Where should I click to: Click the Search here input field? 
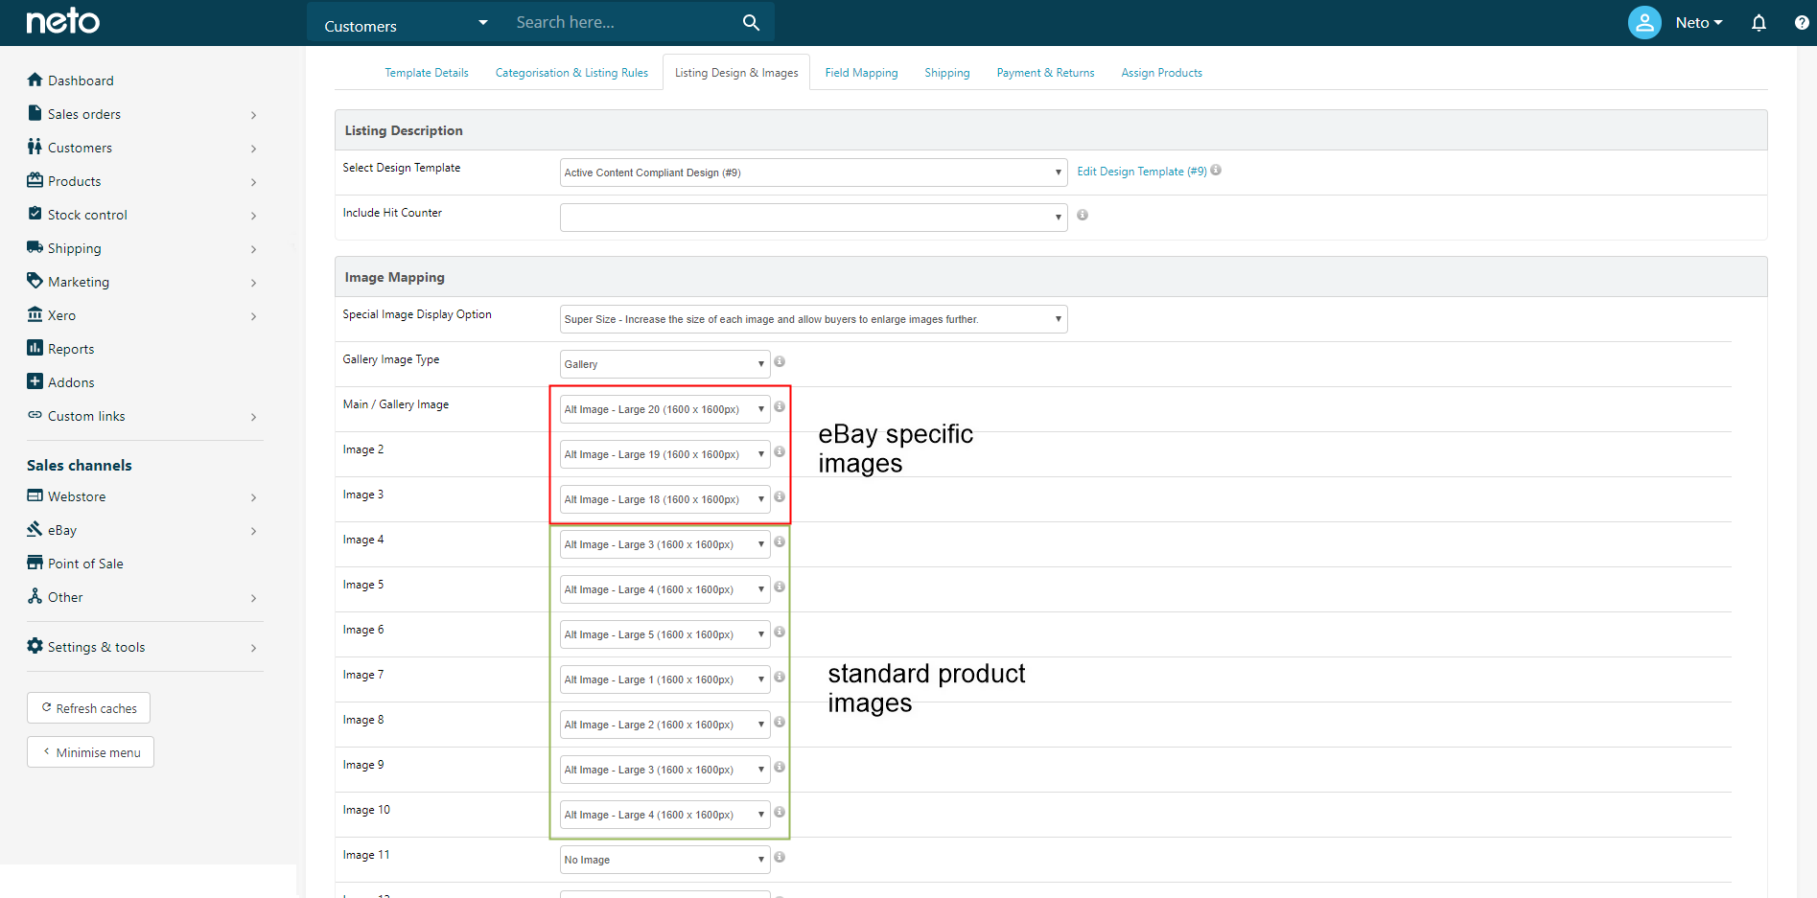[623, 22]
